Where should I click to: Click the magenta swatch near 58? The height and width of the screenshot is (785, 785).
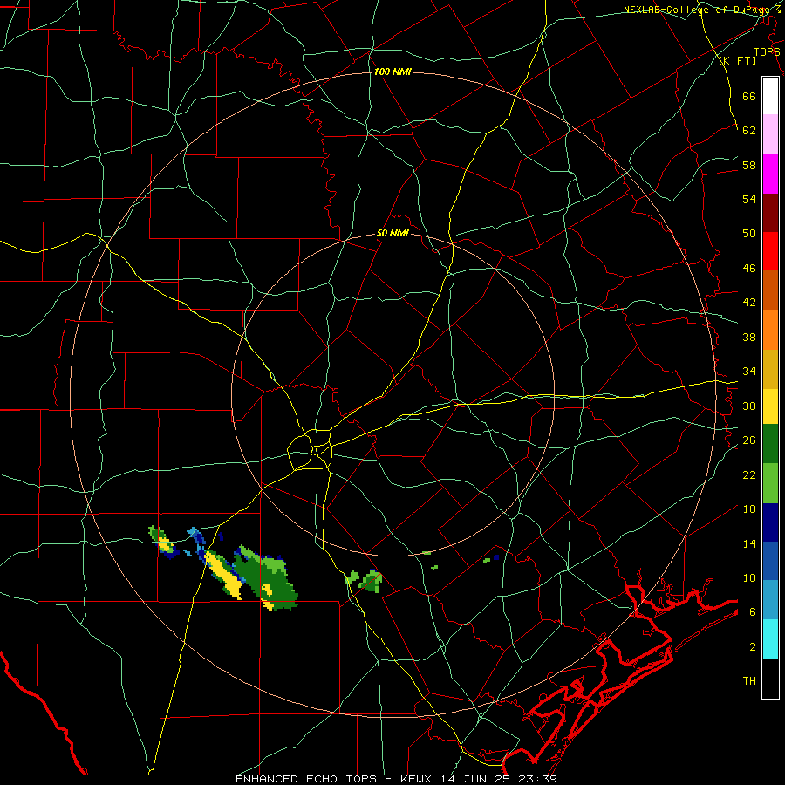pyautogui.click(x=770, y=174)
